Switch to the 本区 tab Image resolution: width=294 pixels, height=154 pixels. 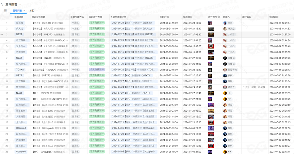[x=31, y=11]
